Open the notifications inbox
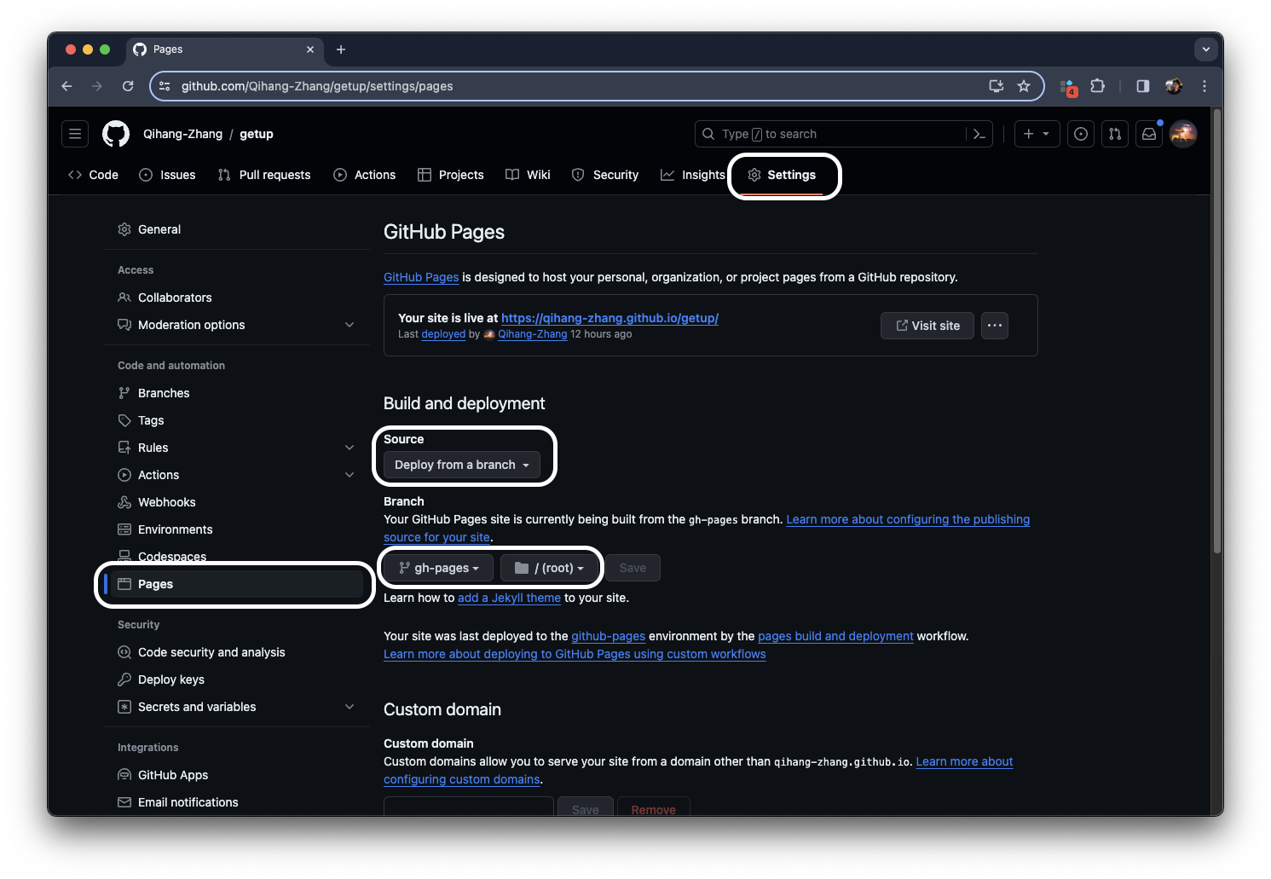1271x879 pixels. (1149, 134)
